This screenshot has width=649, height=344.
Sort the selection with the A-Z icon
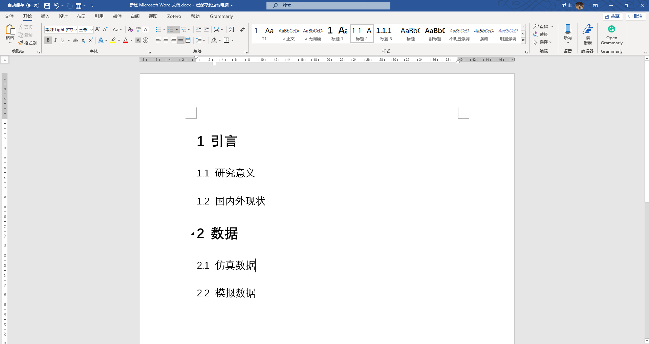pos(232,29)
